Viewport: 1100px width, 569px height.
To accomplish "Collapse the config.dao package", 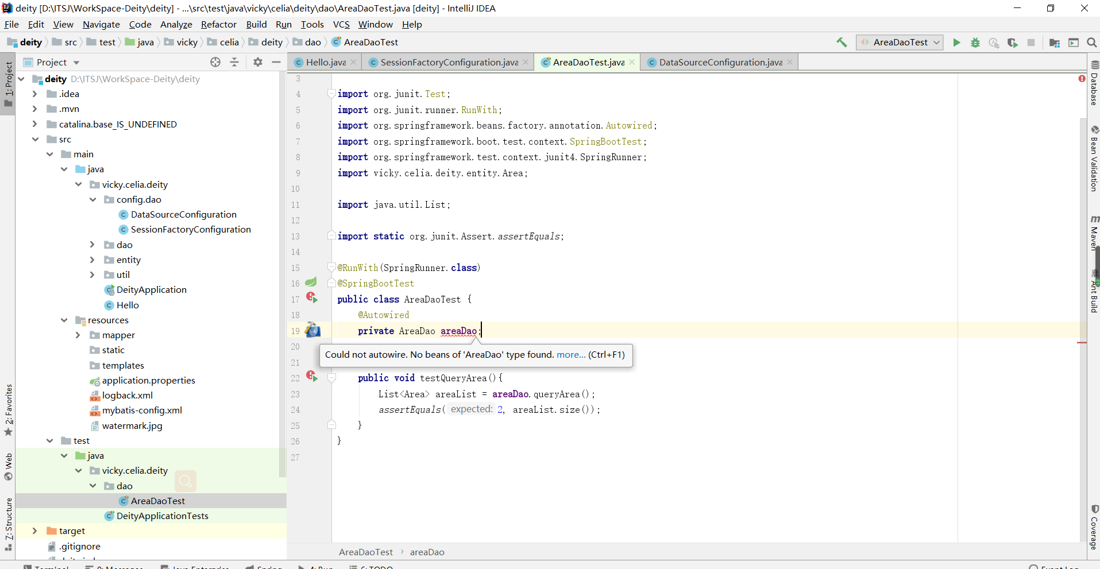I will [92, 199].
